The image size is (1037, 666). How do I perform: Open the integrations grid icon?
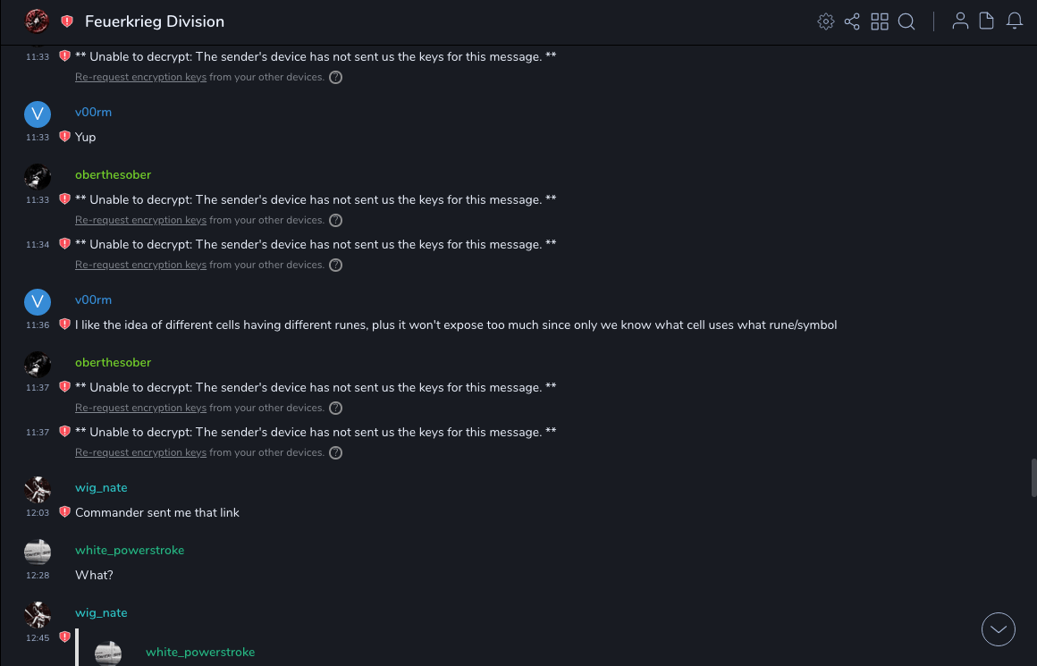point(880,21)
